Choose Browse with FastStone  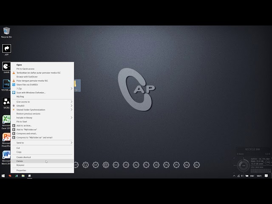pos(42,76)
